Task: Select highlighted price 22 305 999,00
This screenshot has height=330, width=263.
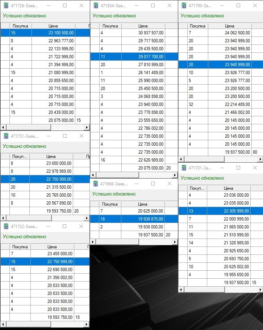Action: point(229,211)
